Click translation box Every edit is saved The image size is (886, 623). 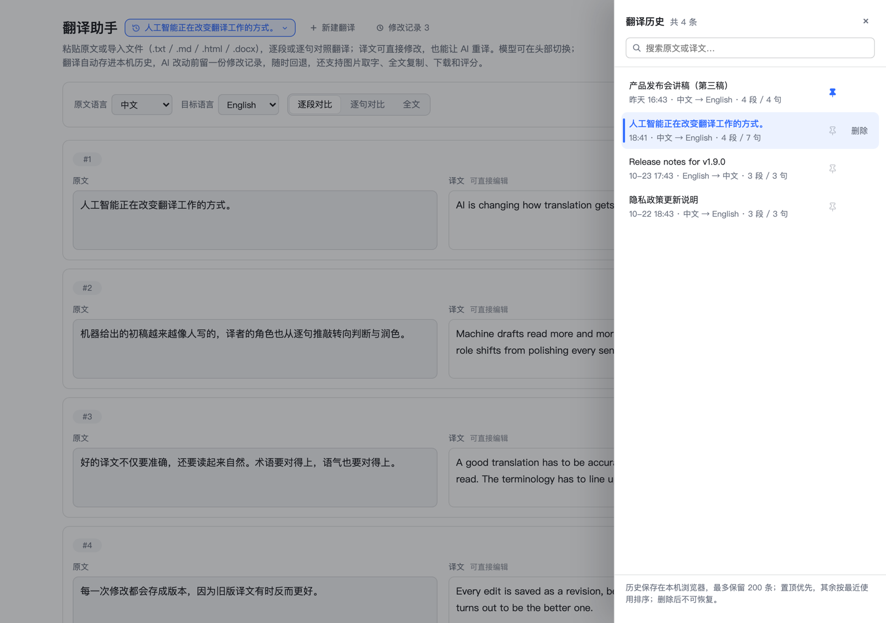(532, 600)
